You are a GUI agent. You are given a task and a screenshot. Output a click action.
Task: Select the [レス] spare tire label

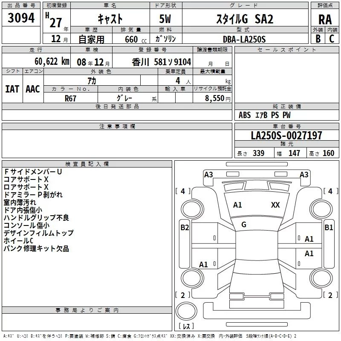(186, 326)
